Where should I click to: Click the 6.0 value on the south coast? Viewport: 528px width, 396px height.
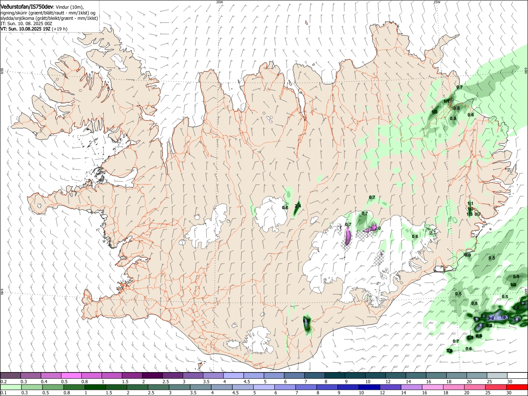pyautogui.click(x=306, y=320)
